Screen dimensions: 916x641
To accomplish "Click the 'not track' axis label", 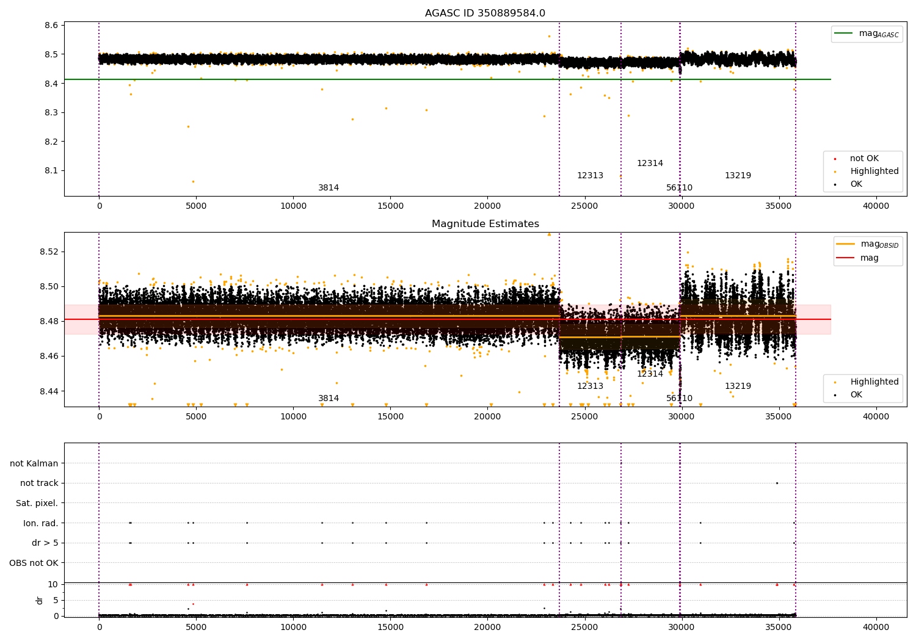I will (x=39, y=483).
